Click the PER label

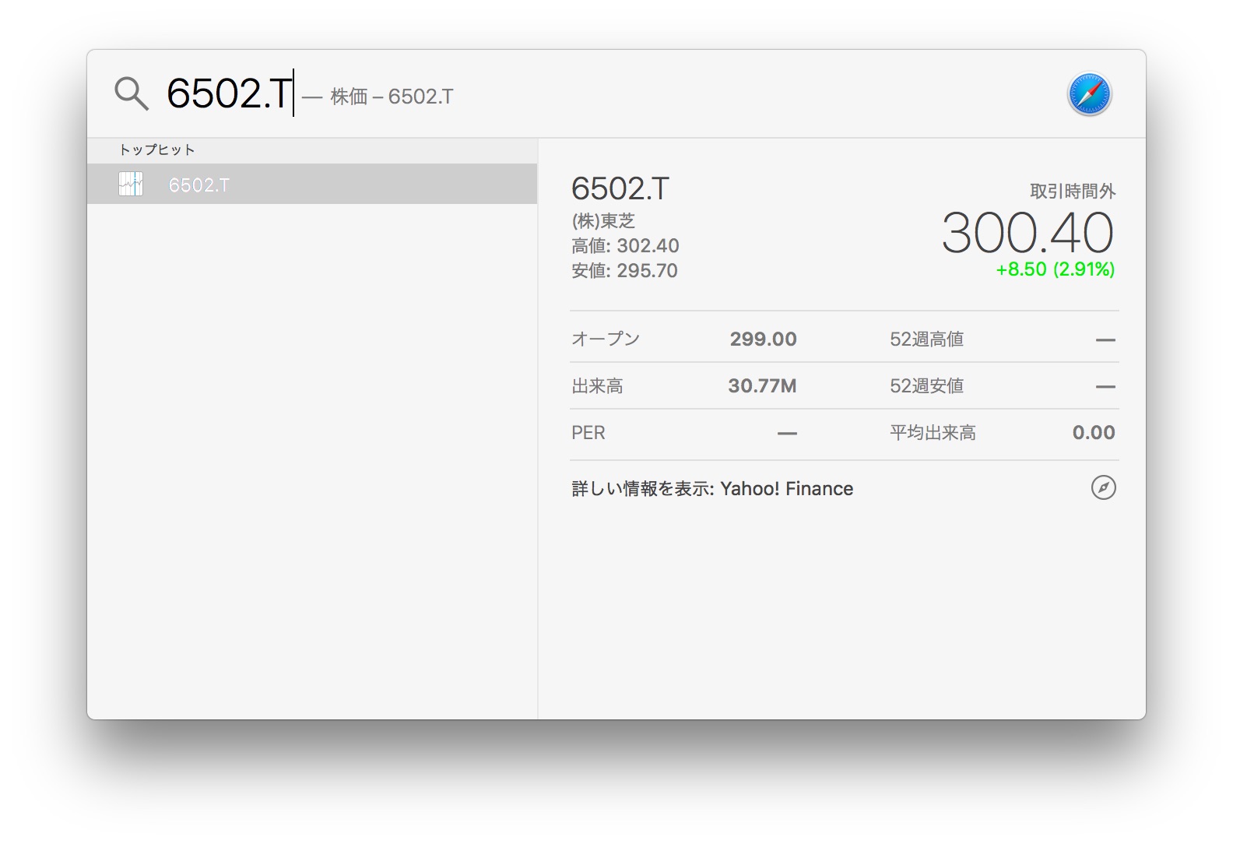(x=588, y=432)
